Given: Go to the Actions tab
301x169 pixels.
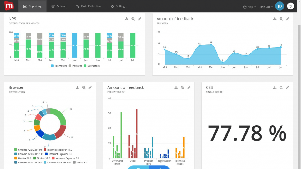Looking at the screenshot, I should (59, 6).
